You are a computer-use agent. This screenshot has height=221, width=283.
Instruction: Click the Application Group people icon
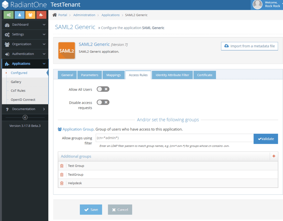(x=60, y=129)
